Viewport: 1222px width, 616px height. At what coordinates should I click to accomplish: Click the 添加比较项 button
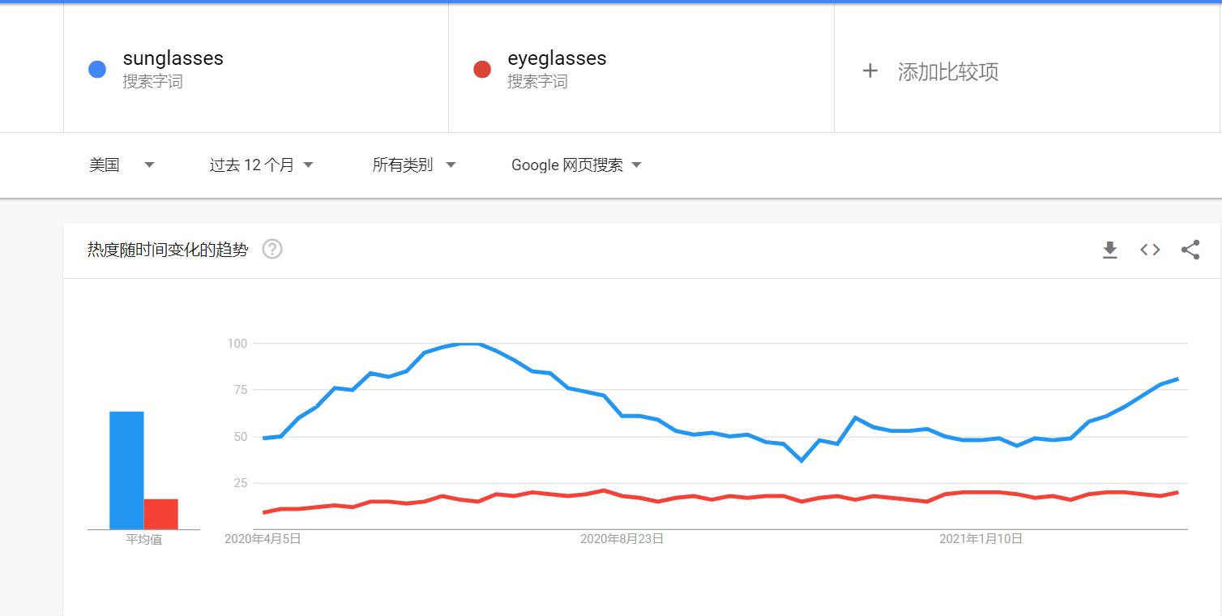click(x=947, y=71)
